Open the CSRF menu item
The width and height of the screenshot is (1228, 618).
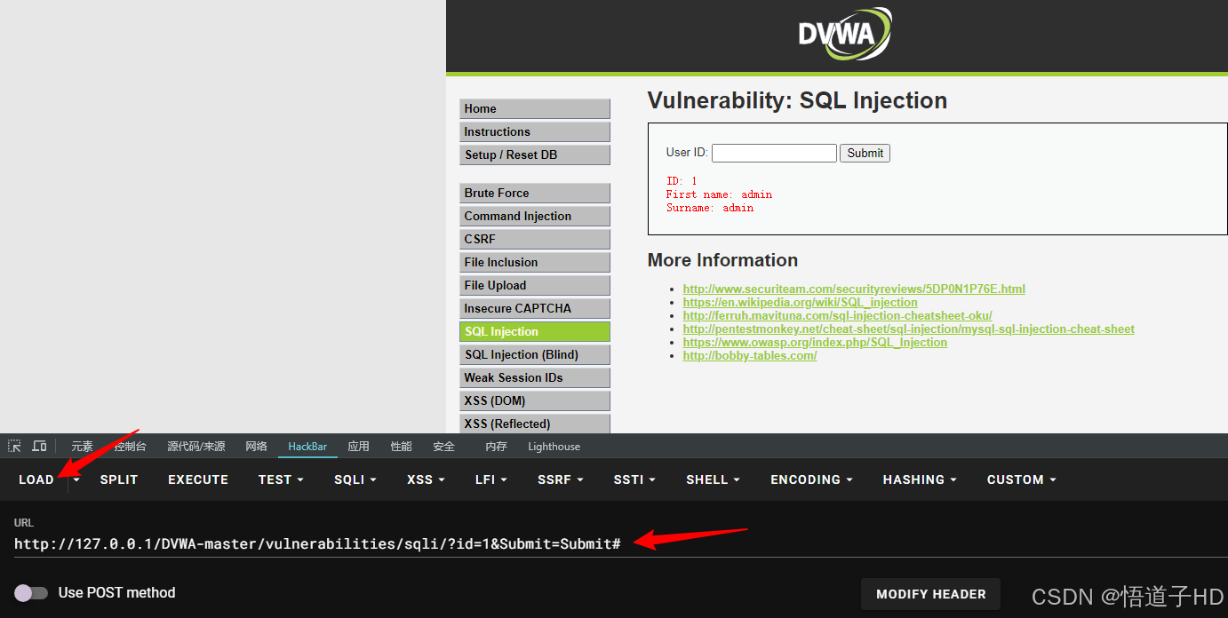(535, 239)
